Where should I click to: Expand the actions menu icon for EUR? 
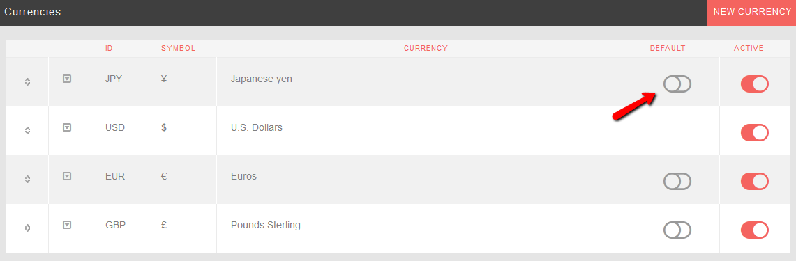tap(66, 176)
